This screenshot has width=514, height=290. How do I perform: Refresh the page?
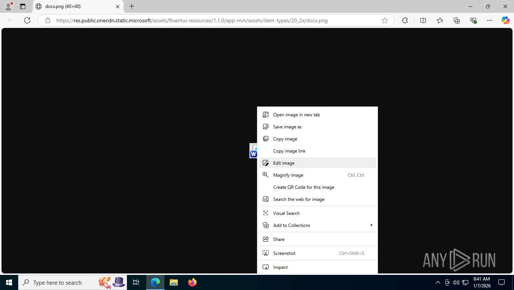27,20
